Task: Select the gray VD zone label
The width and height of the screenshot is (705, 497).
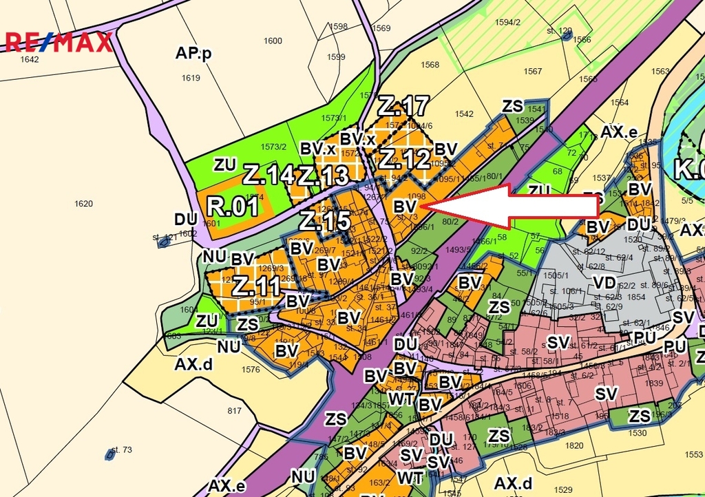Action: 604,282
